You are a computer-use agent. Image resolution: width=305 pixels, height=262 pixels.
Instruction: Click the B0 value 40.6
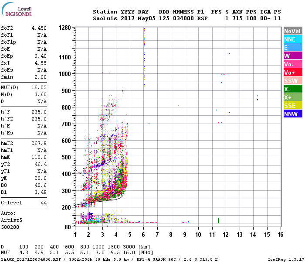pyautogui.click(x=41, y=186)
